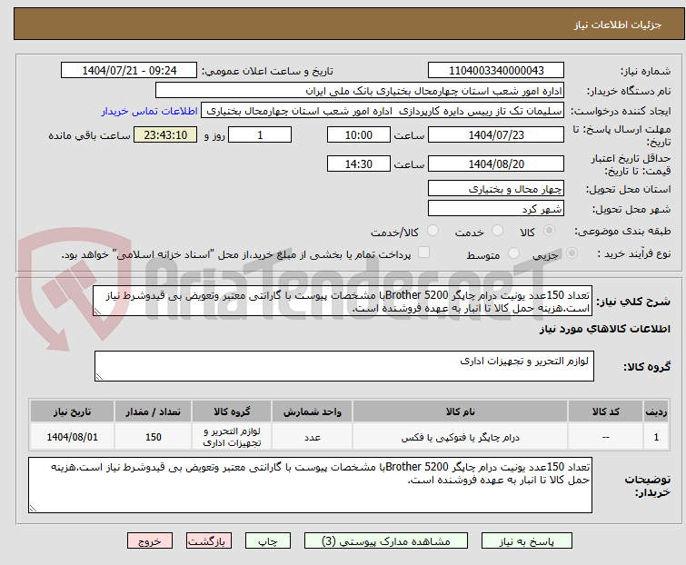Click the remaining time 23:43:10 field
The height and width of the screenshot is (565, 686).
(165, 134)
